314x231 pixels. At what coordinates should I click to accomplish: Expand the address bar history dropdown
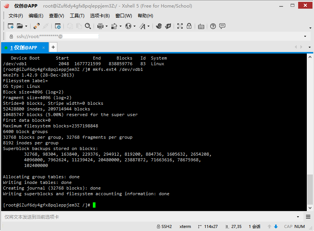click(305, 37)
